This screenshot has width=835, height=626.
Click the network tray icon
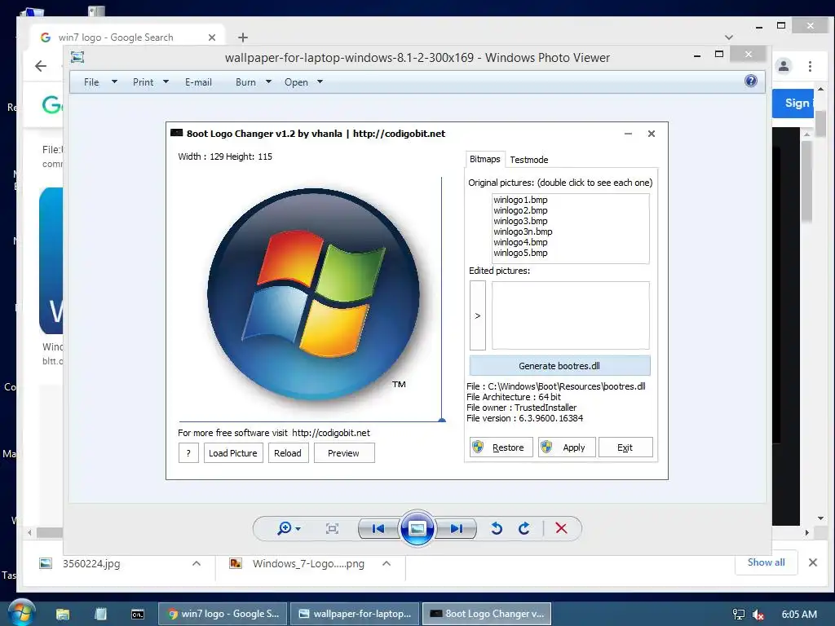pos(739,615)
